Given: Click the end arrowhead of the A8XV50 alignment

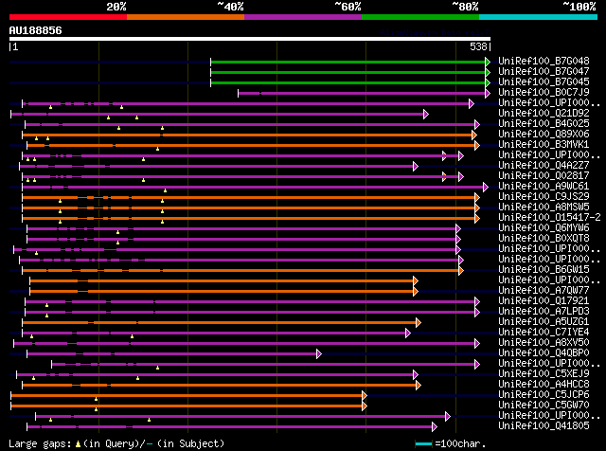Looking at the screenshot, I should coord(477,344).
